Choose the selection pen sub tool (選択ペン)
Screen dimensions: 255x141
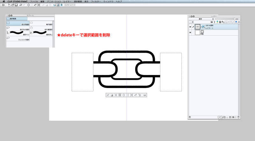click(x=18, y=33)
